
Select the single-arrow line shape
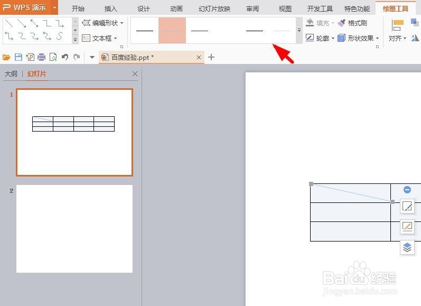click(x=22, y=23)
